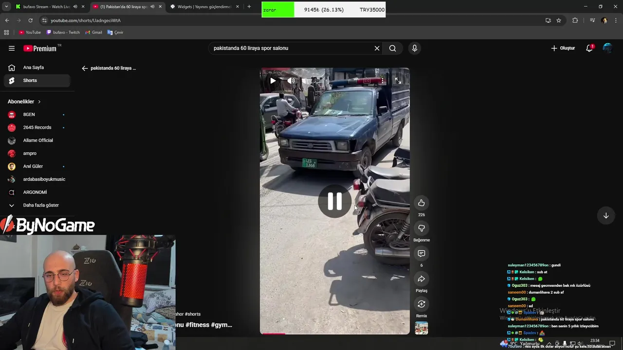Open the YouTube bookmark
Viewport: 623px width, 350px height.
(30, 33)
